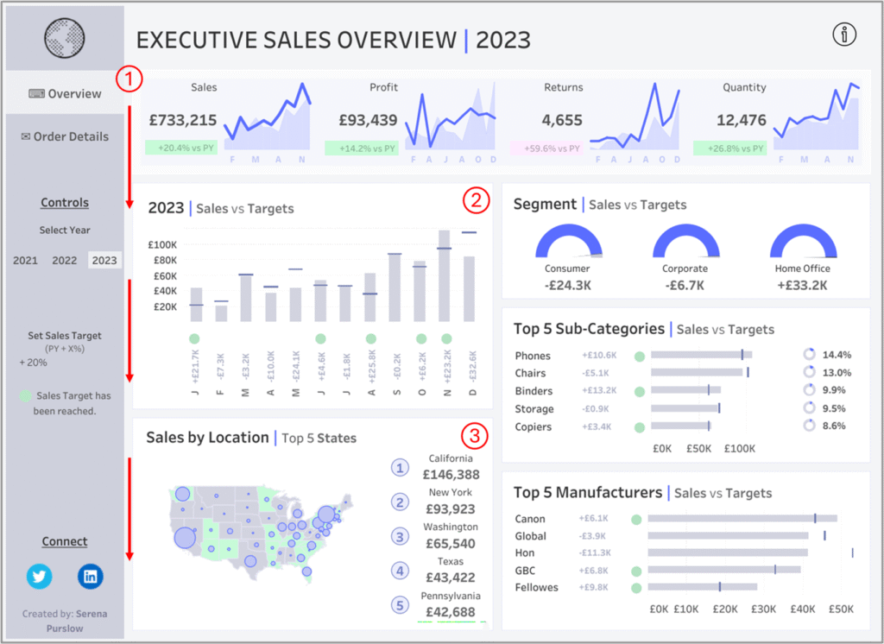Click the Phones percentage donut icon
Viewport: 884px width, 644px height.
809,354
